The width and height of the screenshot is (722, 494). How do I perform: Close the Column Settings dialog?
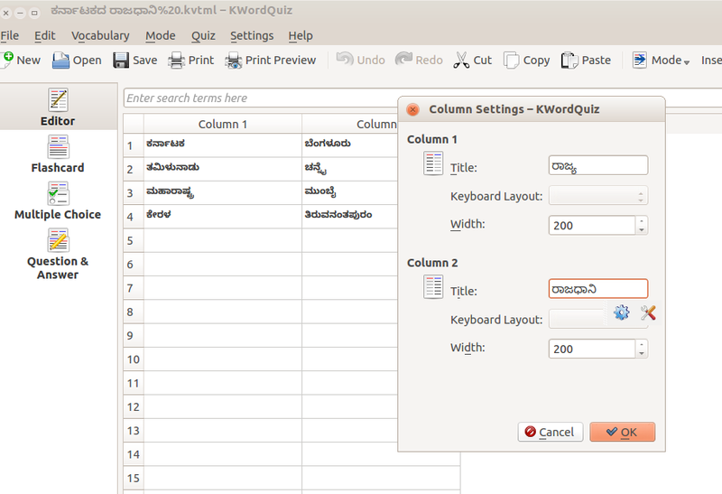pos(413,109)
